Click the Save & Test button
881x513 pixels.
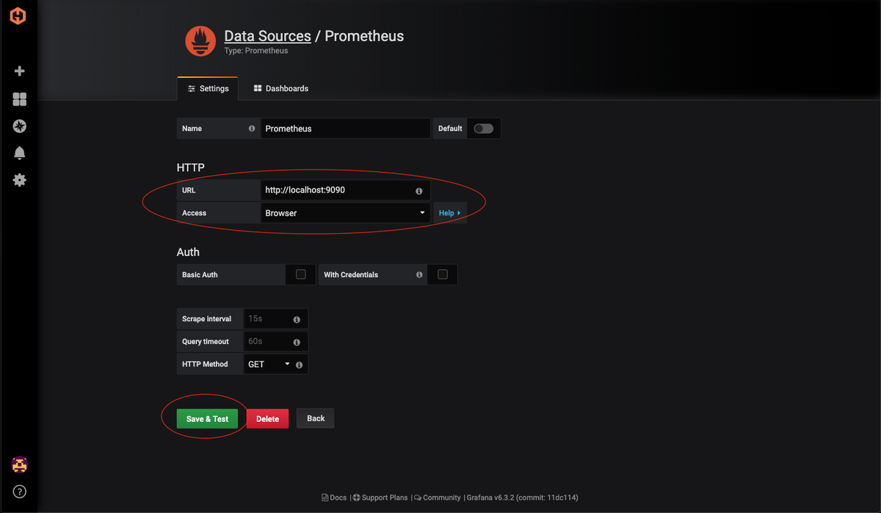coord(207,419)
